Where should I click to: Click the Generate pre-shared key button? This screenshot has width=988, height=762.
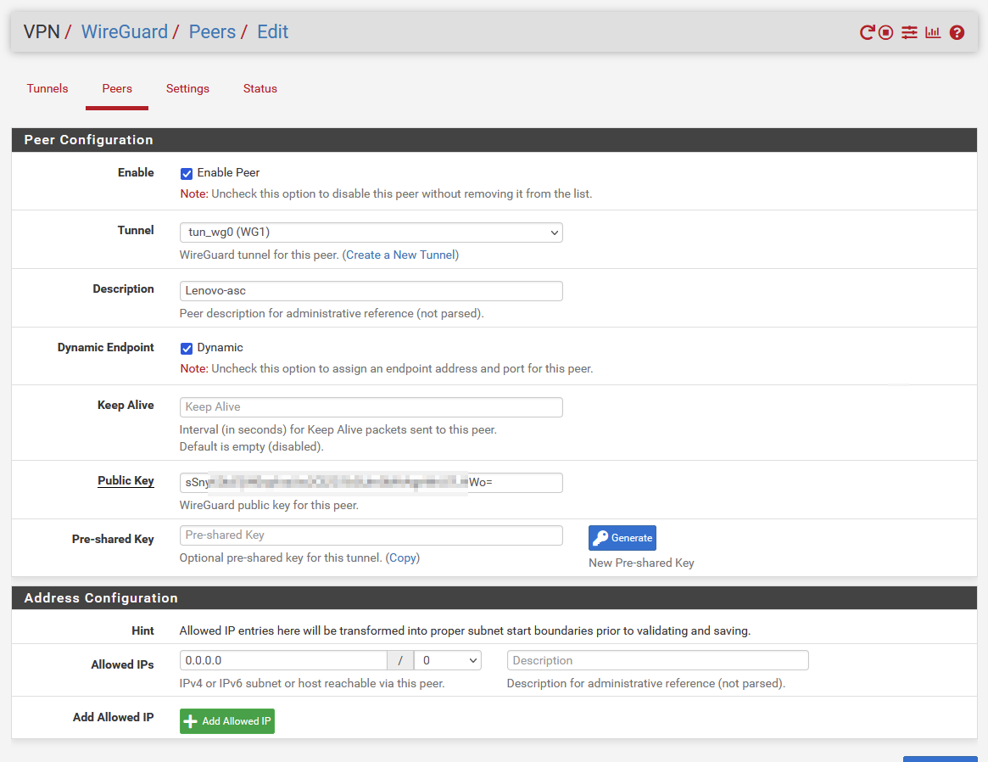[x=622, y=538]
